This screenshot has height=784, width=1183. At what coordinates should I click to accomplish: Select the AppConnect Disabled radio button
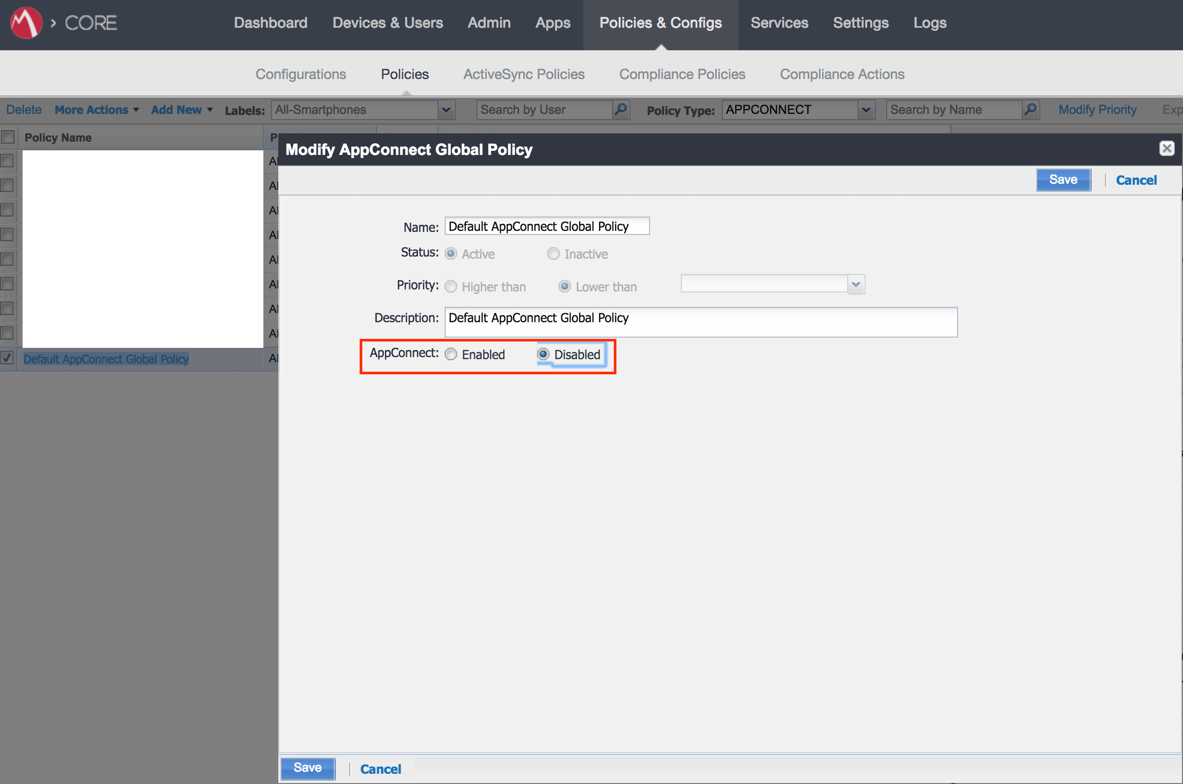coord(543,355)
